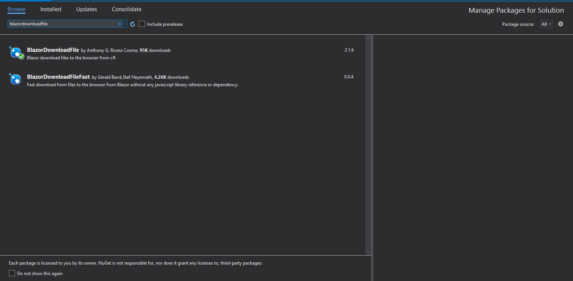Expand the search history dropdown arrow
The width and height of the screenshot is (573, 281).
pyautogui.click(x=125, y=24)
